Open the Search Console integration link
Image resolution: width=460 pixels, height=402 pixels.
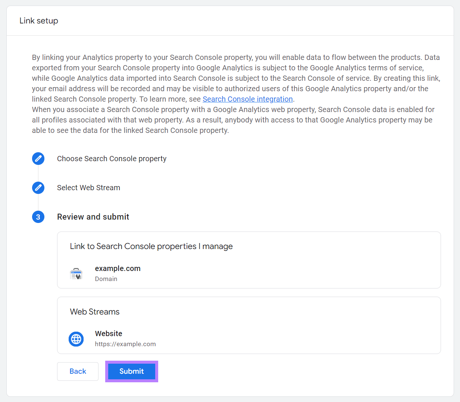(x=247, y=99)
